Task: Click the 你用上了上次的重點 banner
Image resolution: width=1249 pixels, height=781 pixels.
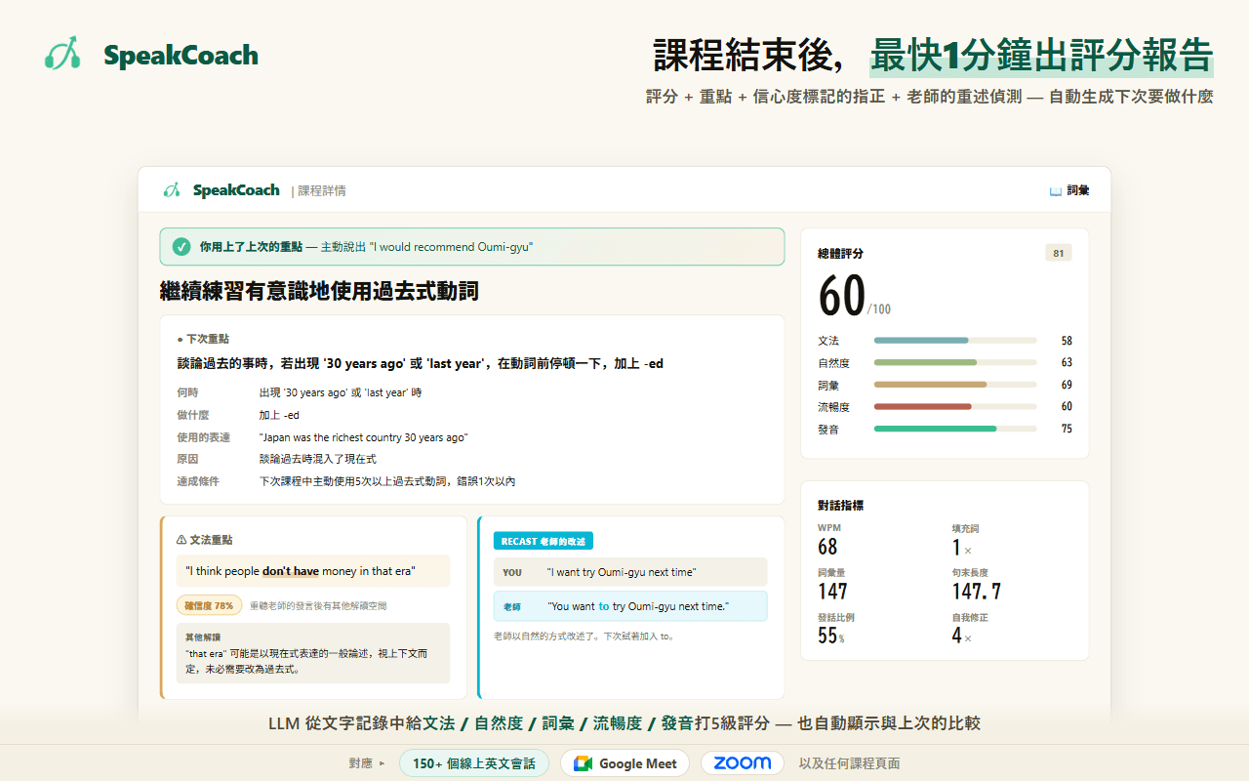Action: [472, 247]
